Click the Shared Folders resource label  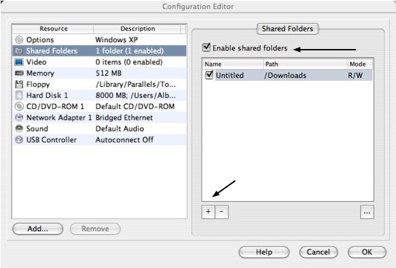[x=52, y=51]
